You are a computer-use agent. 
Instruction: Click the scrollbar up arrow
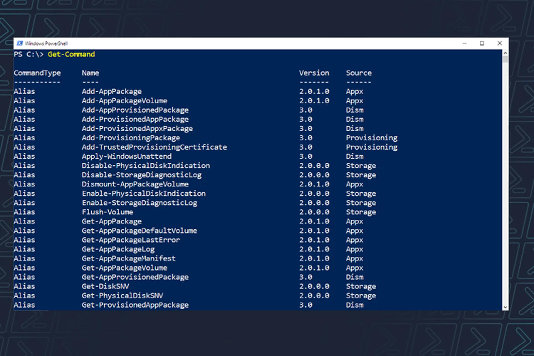[505, 53]
